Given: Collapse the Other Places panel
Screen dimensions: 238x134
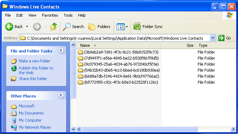Looking at the screenshot, I should click(x=61, y=95).
